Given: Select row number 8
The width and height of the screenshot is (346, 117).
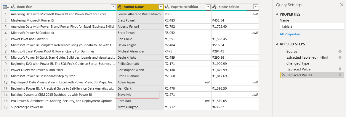Looking at the screenshot, I should pyautogui.click(x=6, y=57).
